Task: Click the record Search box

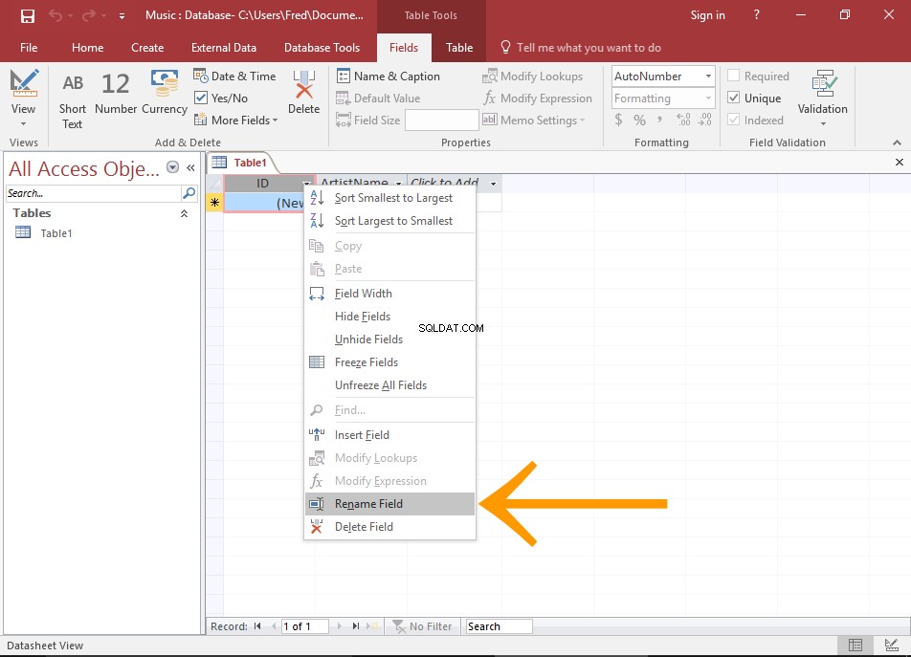Action: click(499, 626)
